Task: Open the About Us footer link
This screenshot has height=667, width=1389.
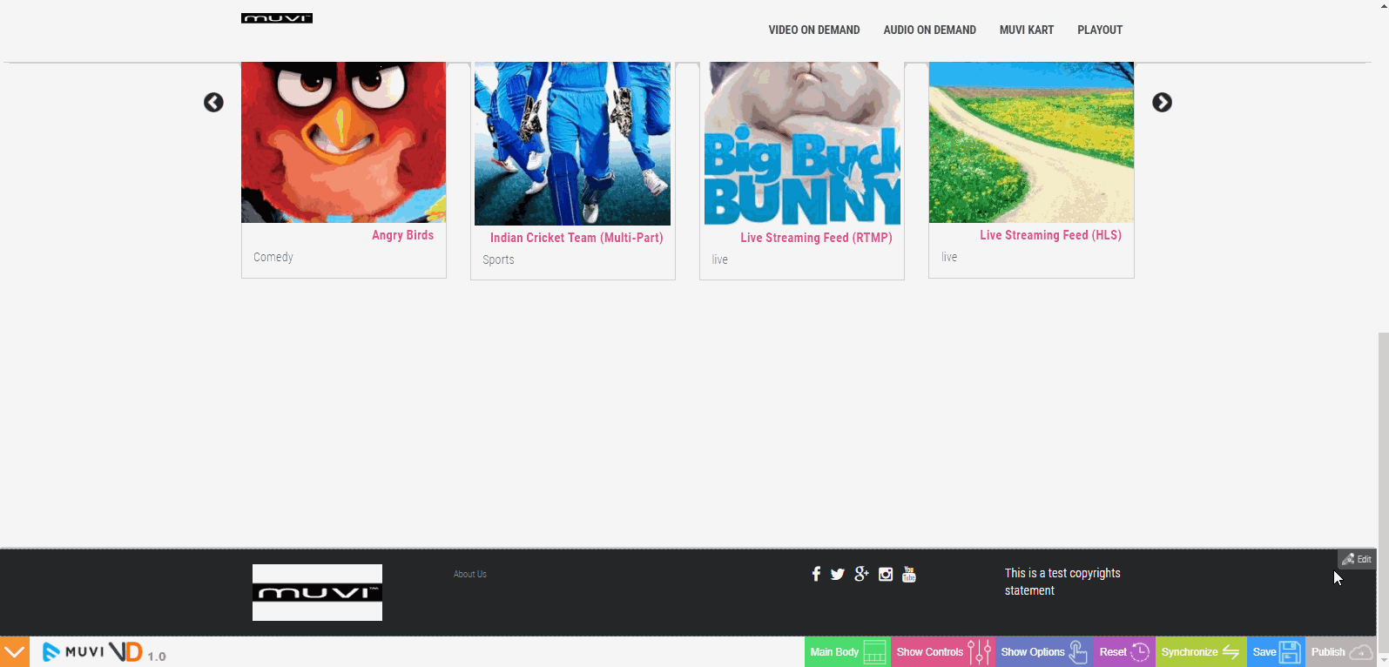Action: 470,575
